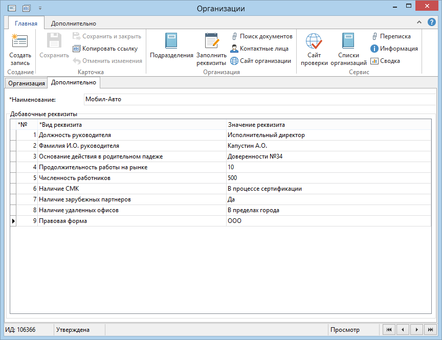Screen dimensions: 442x340
Task: Collapse the ribbon with the up chevron
Action: pyautogui.click(x=419, y=22)
